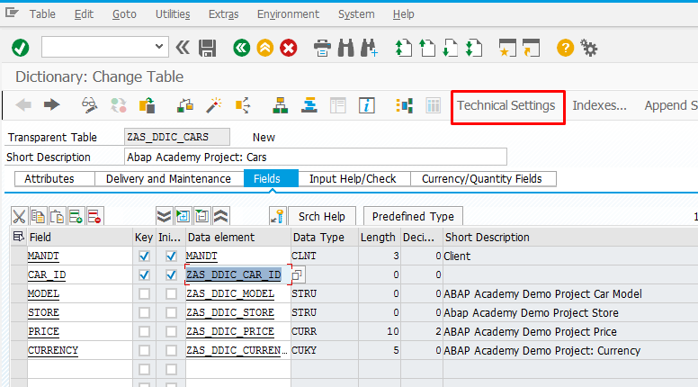Click the magic wand Activate icon
This screenshot has width=698, height=387.
214,105
